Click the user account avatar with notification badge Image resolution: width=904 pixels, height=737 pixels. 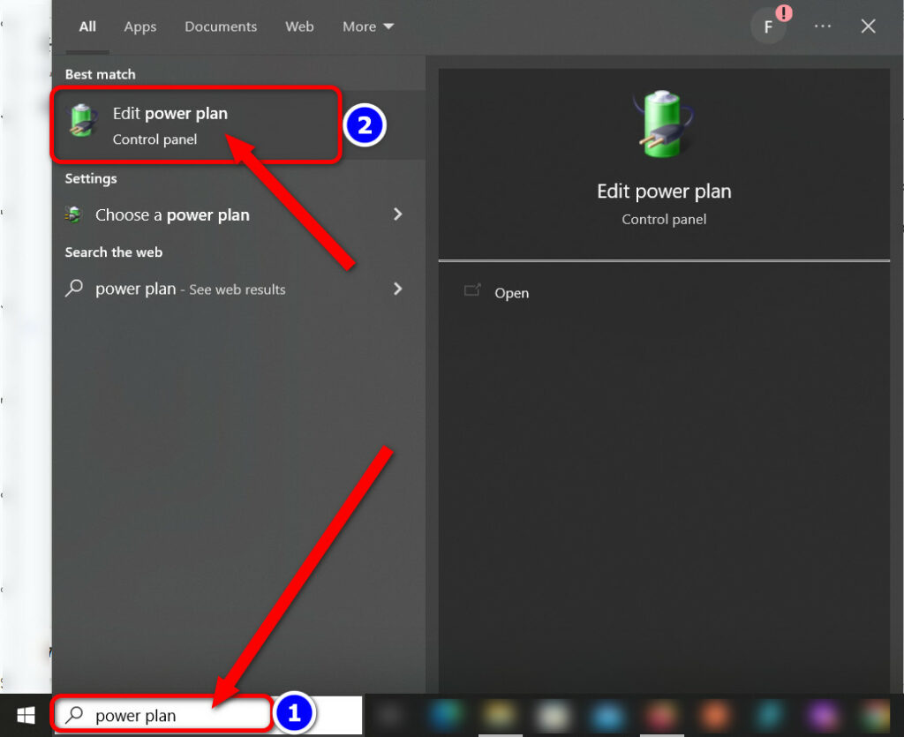[768, 26]
